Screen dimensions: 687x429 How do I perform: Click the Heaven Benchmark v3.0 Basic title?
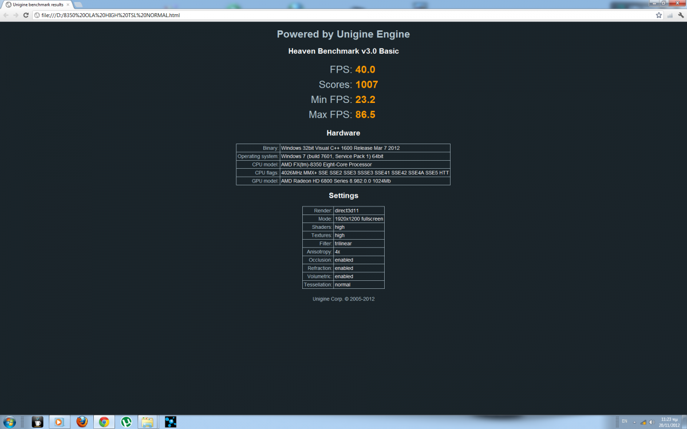(x=343, y=51)
